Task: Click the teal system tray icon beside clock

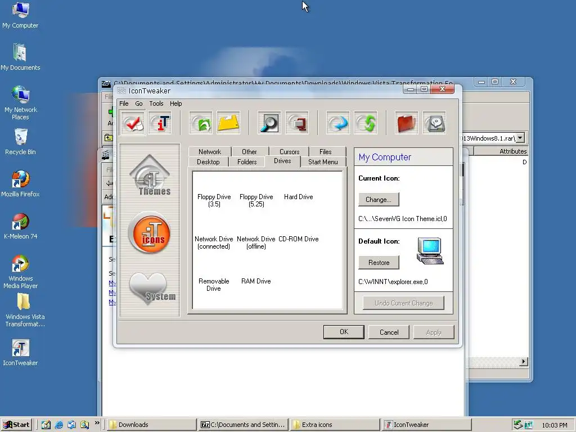Action: click(529, 425)
